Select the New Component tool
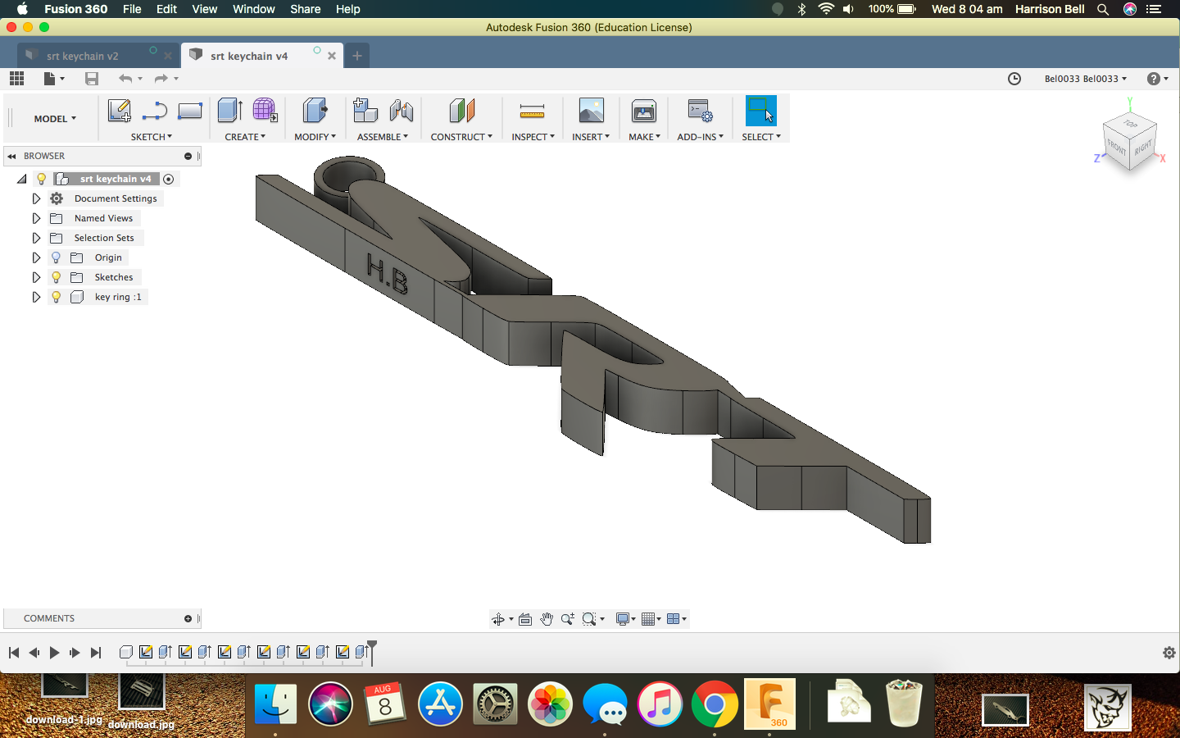This screenshot has width=1180, height=738. coord(365,111)
